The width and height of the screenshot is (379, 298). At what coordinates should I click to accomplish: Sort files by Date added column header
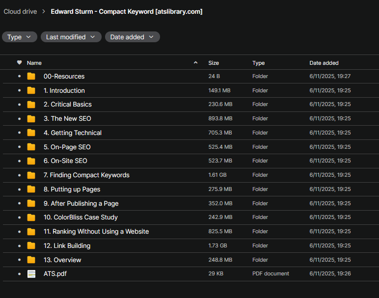(x=324, y=63)
